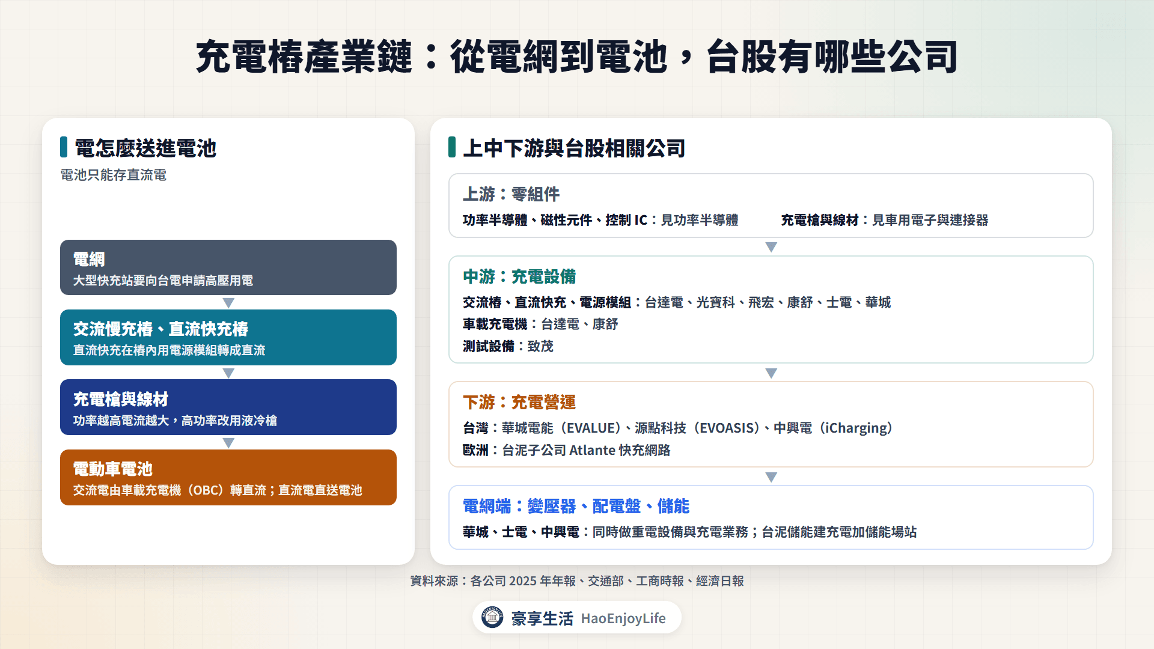
Task: Click the 歐洲:台泥子公司 Atlante line
Action: click(x=566, y=450)
